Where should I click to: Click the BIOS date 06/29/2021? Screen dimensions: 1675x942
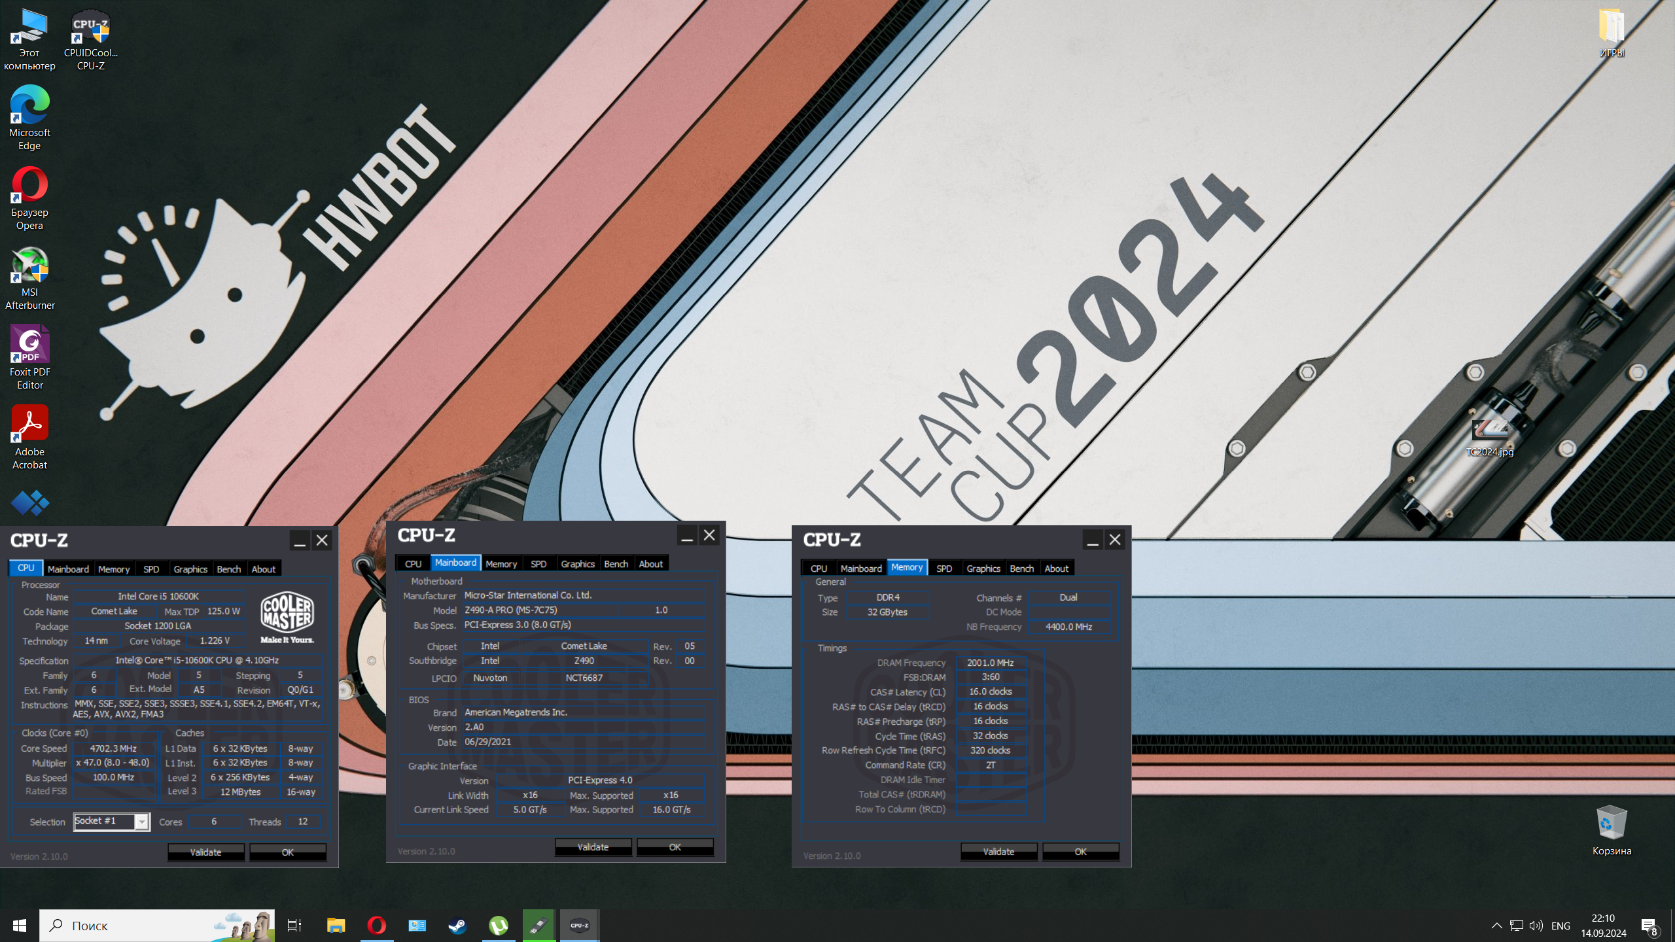(x=584, y=741)
